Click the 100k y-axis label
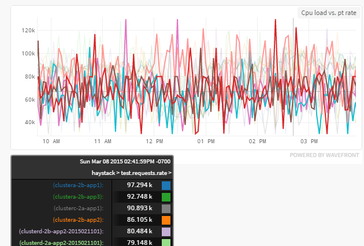Viewport: 364px width, 246px height. tap(28, 54)
